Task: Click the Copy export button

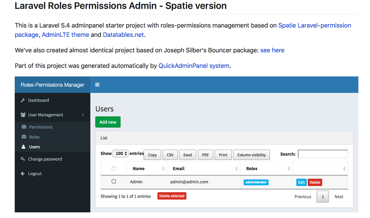Action: click(152, 155)
